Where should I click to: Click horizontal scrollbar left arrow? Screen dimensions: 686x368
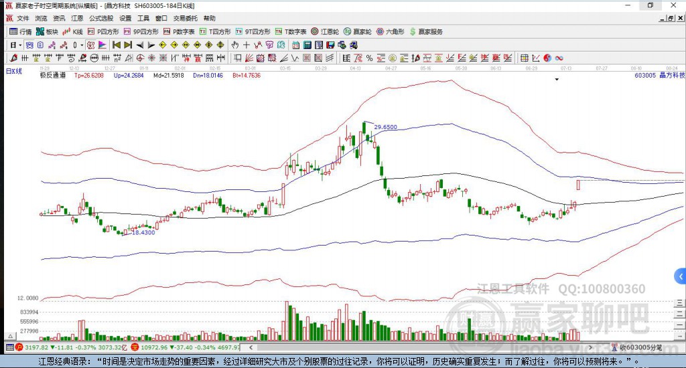tap(251, 347)
